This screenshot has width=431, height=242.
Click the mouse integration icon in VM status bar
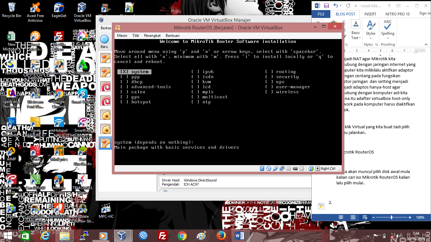click(311, 169)
